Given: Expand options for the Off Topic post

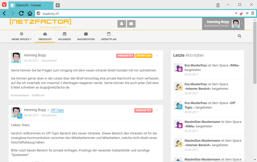Looking at the screenshot, I should click(x=157, y=110).
